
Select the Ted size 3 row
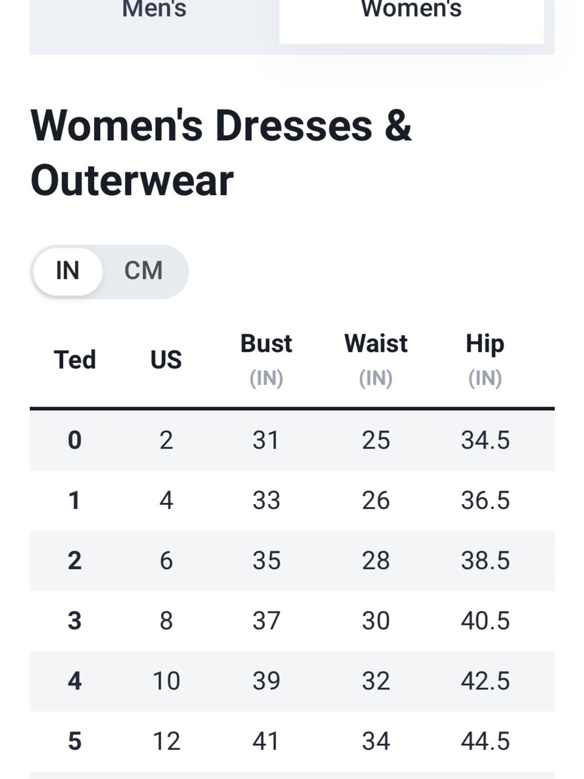[x=292, y=621]
